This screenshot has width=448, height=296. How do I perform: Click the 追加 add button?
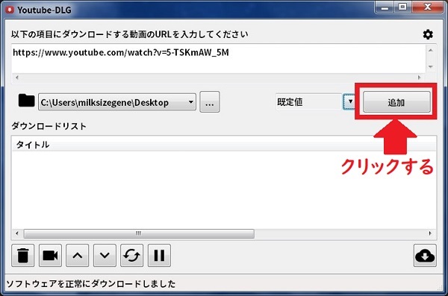396,102
